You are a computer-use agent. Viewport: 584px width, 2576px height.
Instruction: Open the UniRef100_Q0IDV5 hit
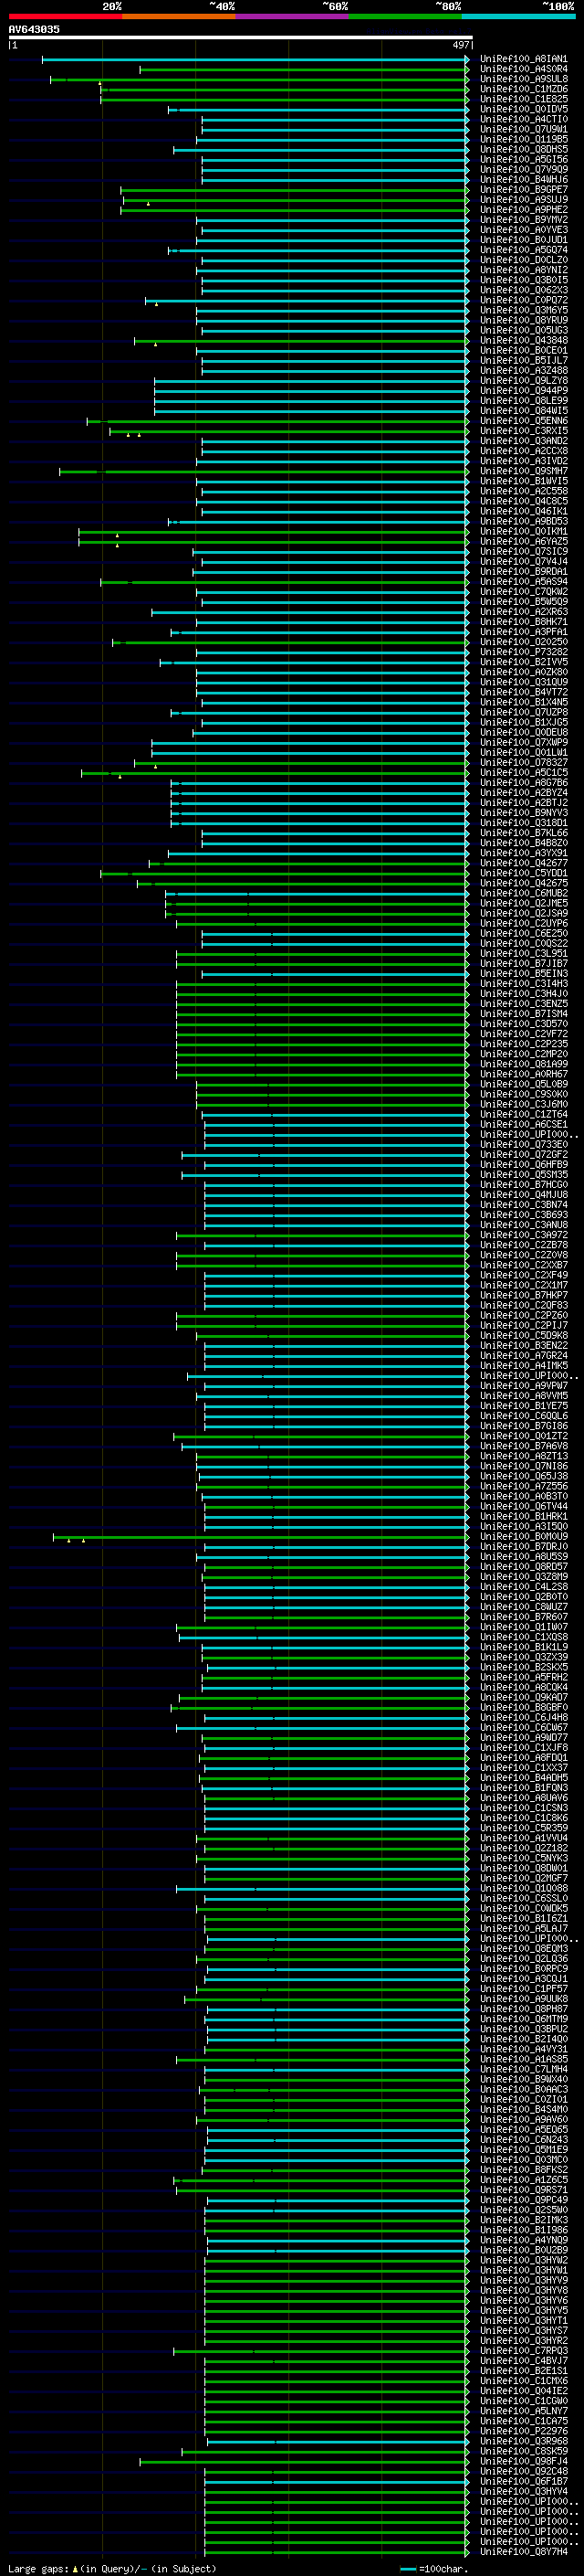(x=523, y=109)
